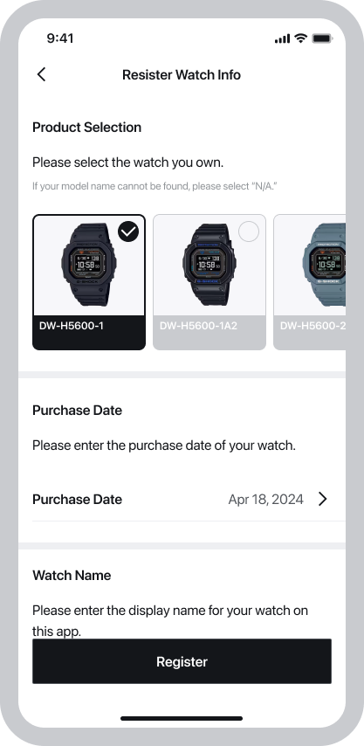Open the purchase date chevron arrow
This screenshot has height=746, width=364.
click(323, 499)
